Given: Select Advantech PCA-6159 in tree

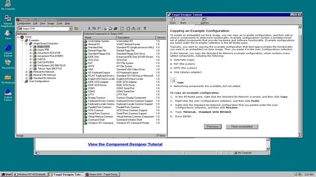Looking at the screenshot, I should coord(49,53).
